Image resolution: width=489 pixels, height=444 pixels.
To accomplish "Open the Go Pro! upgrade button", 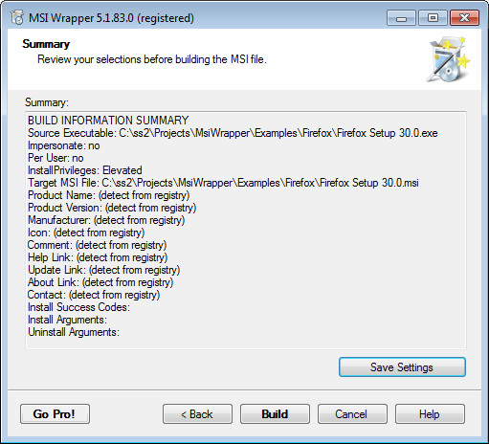I will (55, 414).
